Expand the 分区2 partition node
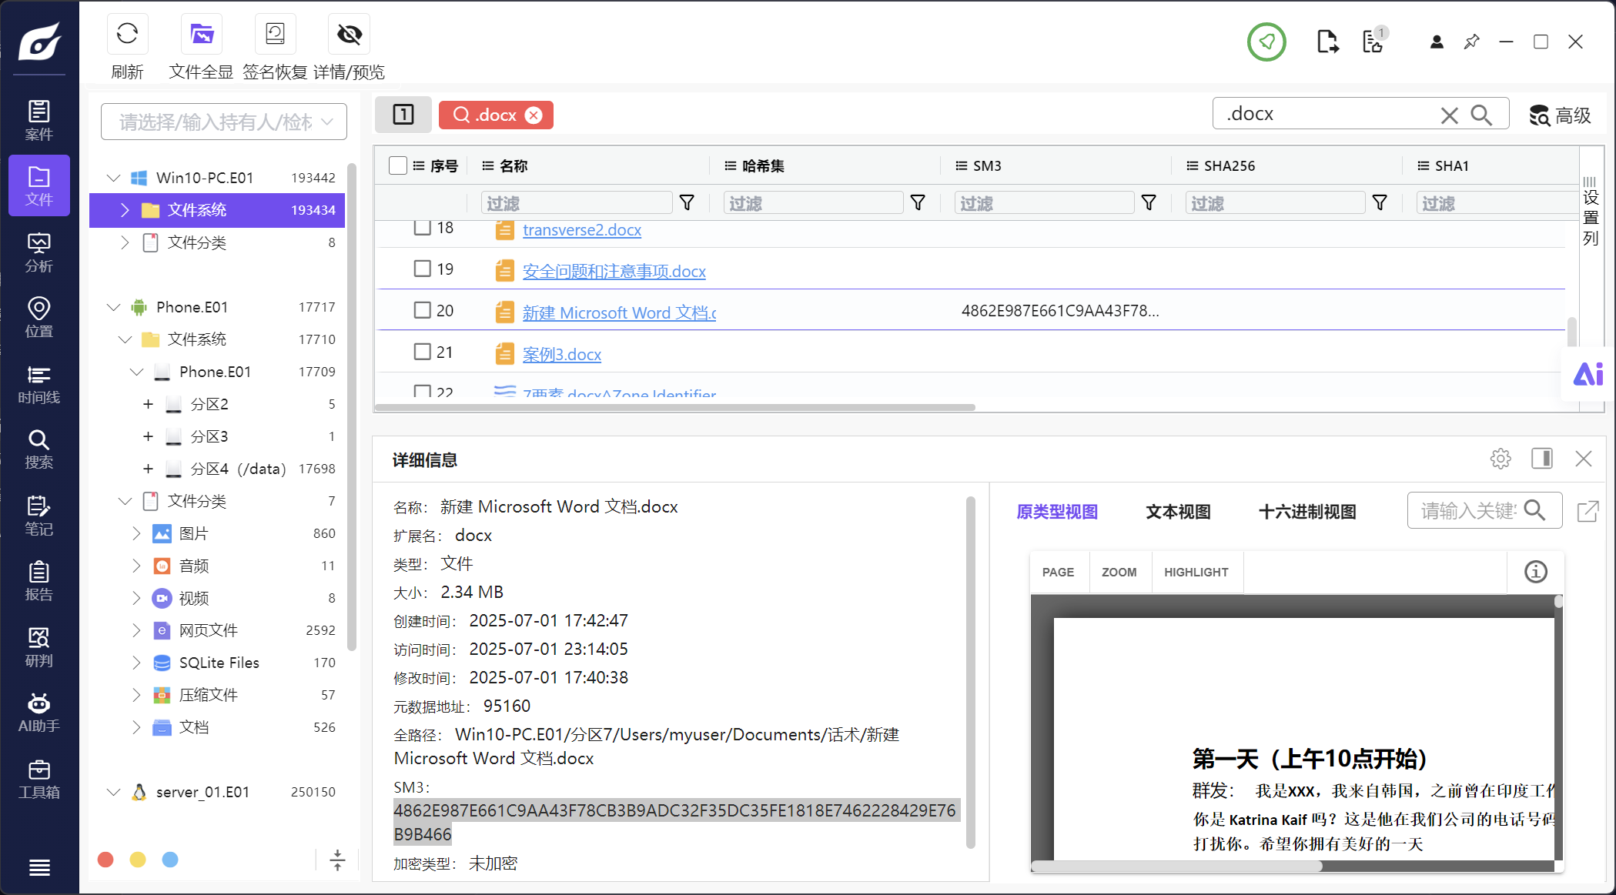This screenshot has width=1616, height=895. pos(148,404)
